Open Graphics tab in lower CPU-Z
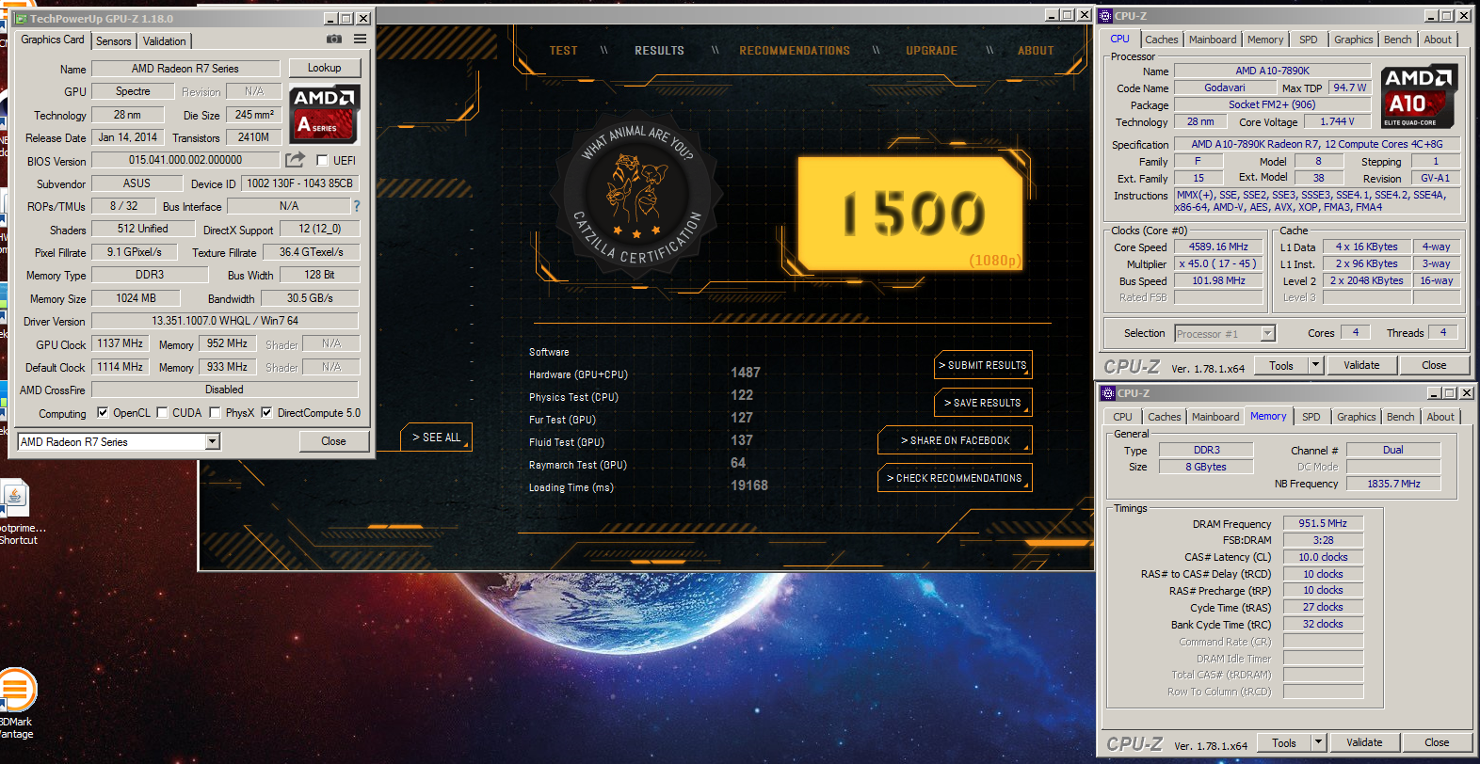The image size is (1480, 764). (x=1357, y=417)
